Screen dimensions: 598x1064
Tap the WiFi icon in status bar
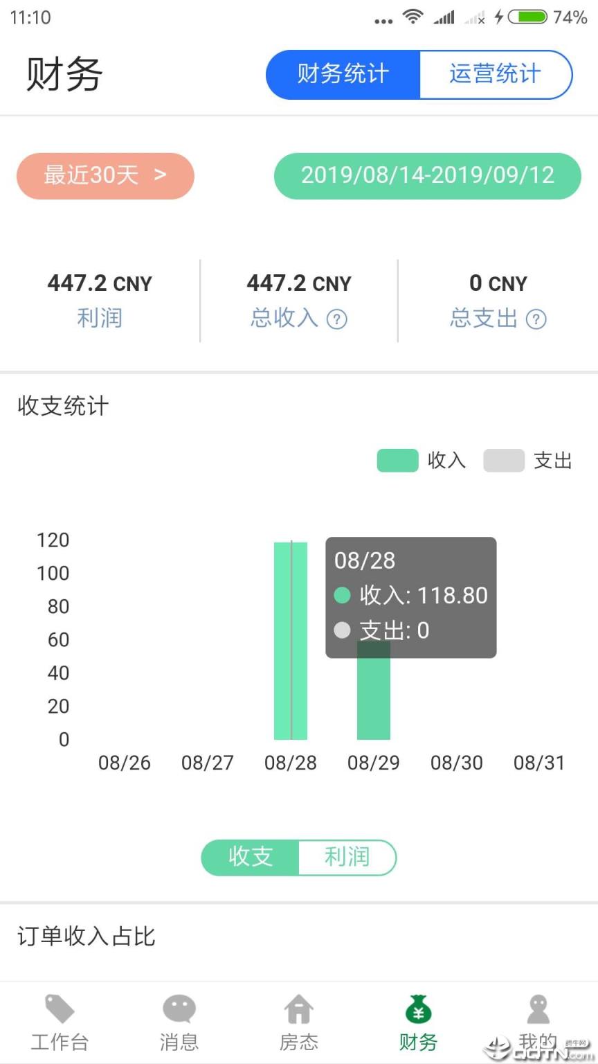click(413, 17)
